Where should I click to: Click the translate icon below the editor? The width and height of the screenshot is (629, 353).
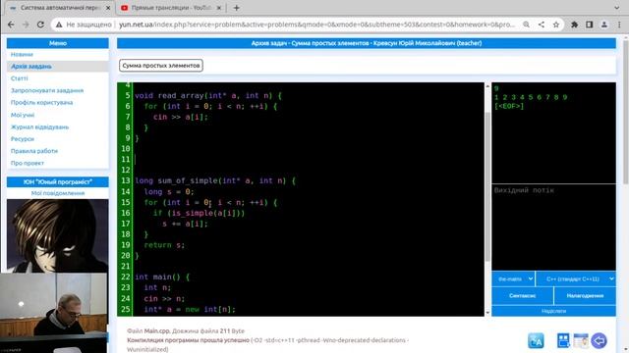(536, 340)
